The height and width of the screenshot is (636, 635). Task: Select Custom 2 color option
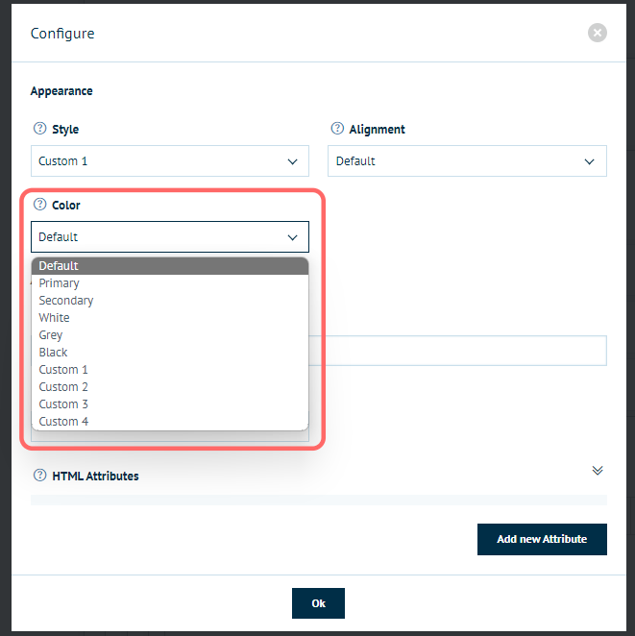pos(170,387)
